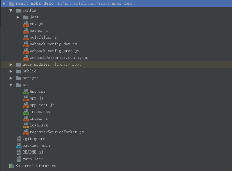The width and height of the screenshot is (232, 171).
Task: Click the App.test.js file icon
Action: pos(26,105)
